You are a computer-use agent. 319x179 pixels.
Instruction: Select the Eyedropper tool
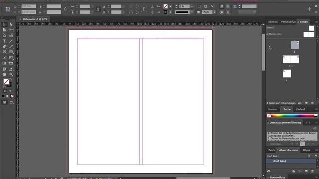point(11,69)
